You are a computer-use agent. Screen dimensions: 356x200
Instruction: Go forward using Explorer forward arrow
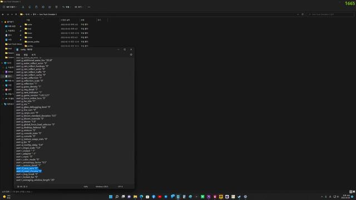(x=7, y=14)
